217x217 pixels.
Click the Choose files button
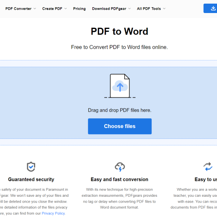pyautogui.click(x=120, y=126)
